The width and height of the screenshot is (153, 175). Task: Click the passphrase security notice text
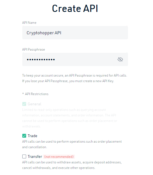(x=75, y=78)
